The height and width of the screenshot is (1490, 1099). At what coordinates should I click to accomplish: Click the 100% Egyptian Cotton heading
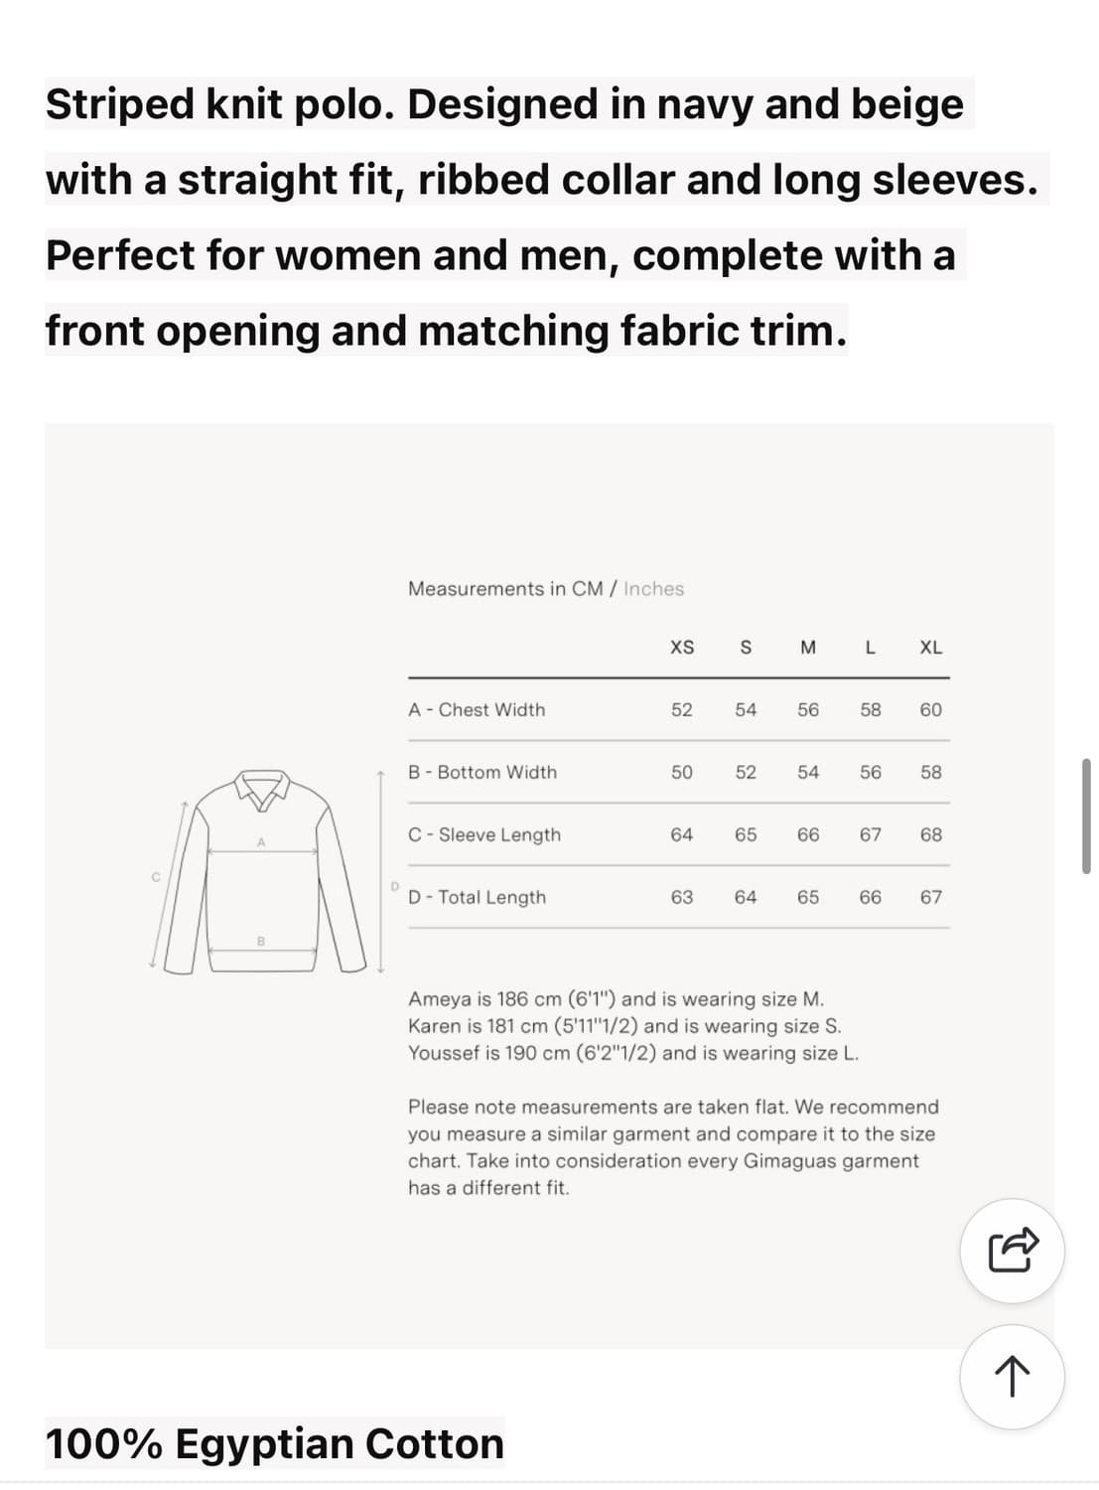point(275,1444)
